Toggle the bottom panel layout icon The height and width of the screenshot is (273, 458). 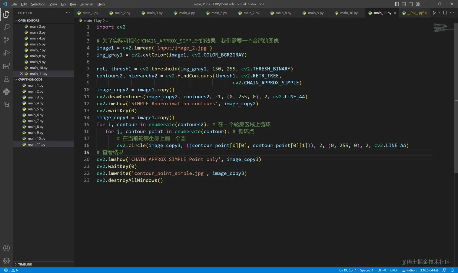[x=403, y=4]
